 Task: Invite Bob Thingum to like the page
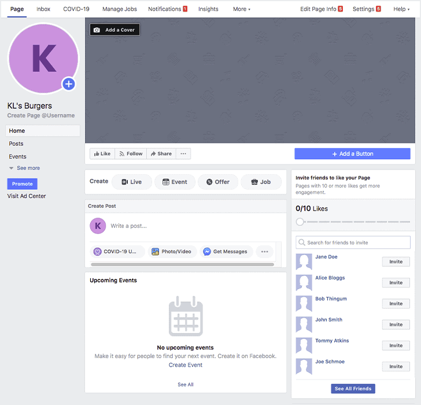[x=396, y=304]
